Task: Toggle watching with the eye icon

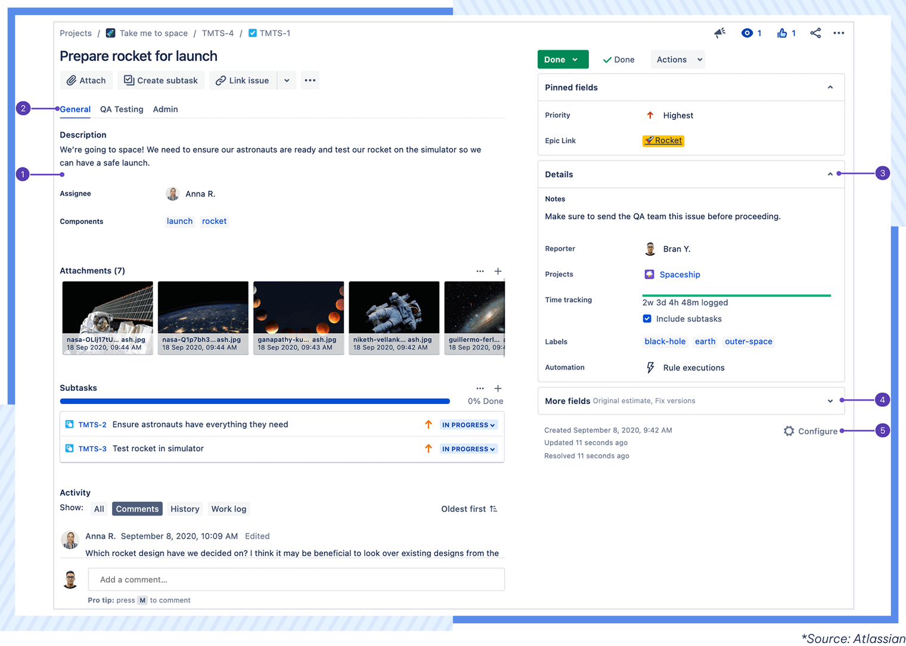Action: [747, 33]
